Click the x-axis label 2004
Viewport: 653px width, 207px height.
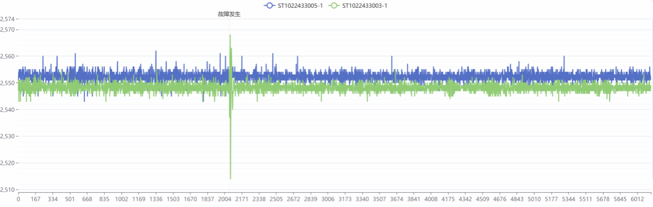[x=225, y=199]
